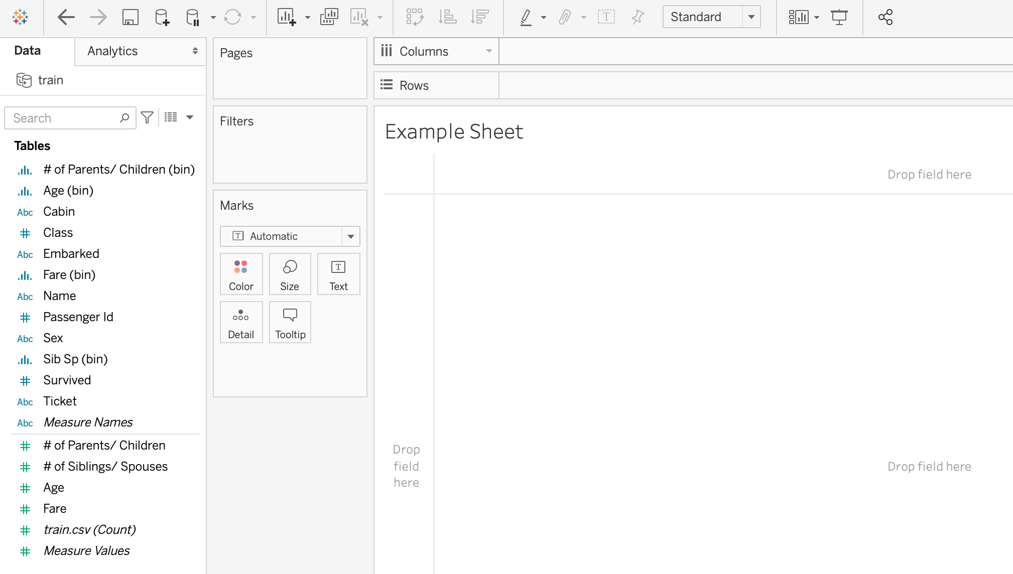The width and height of the screenshot is (1013, 574).
Task: Select the Fare (bin) field
Action: click(69, 275)
